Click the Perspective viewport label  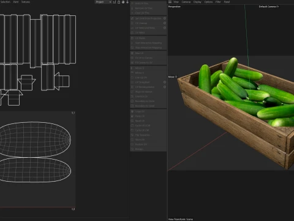click(x=175, y=7)
